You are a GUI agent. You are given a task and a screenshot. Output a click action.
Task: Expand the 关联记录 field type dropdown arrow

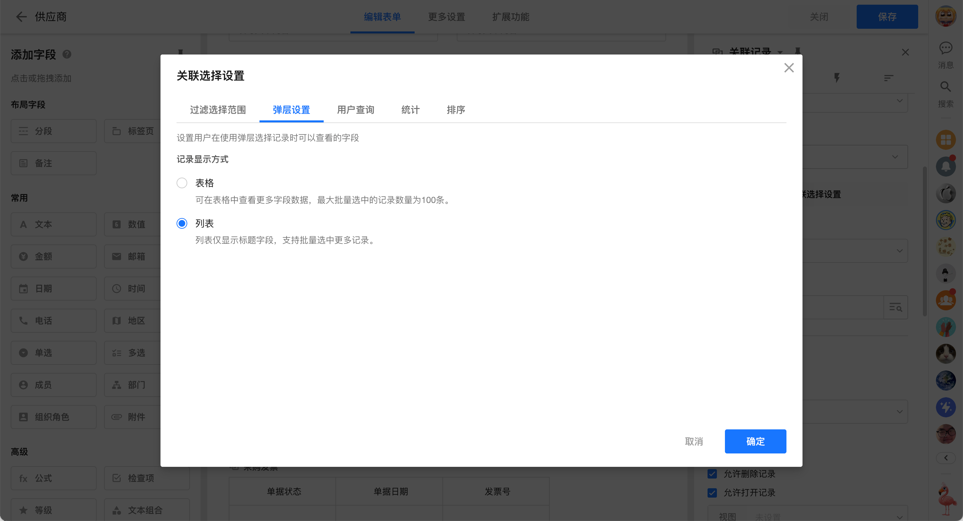[780, 52]
